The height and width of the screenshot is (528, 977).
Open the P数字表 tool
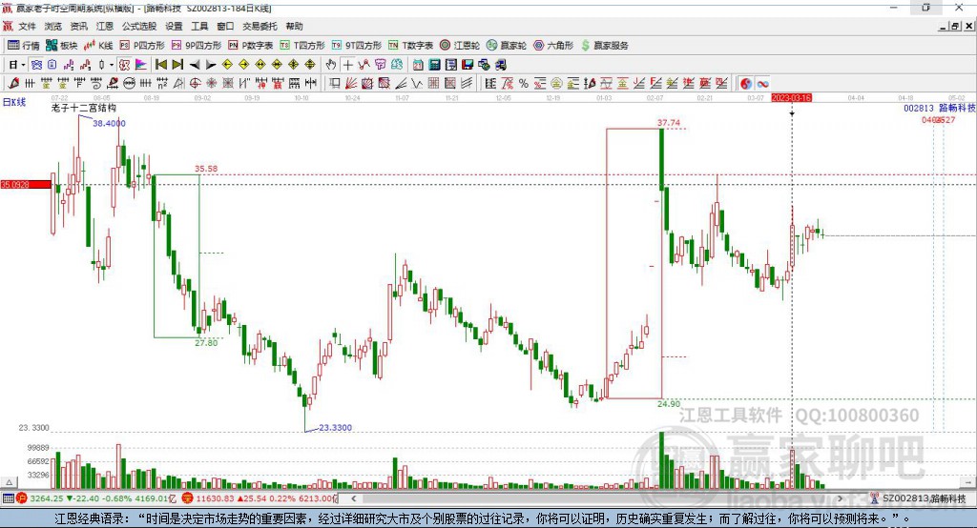coord(251,46)
